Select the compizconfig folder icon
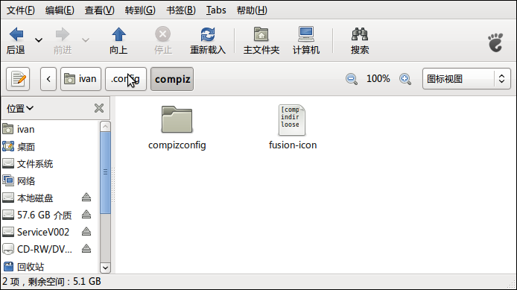This screenshot has height=290, width=517. click(x=177, y=119)
